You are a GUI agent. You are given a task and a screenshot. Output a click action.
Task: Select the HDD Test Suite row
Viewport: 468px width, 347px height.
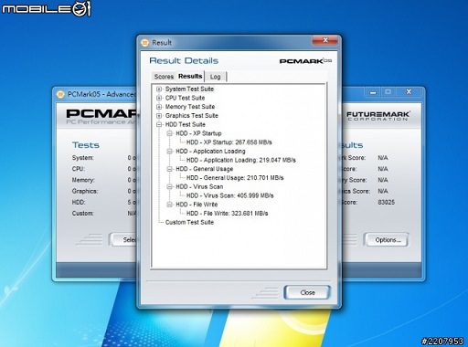[x=186, y=124]
